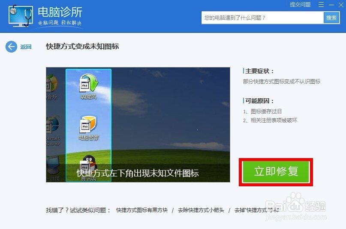Click text 找错了？试试类似问题
Viewport: 346px width, 229px height.
point(78,210)
